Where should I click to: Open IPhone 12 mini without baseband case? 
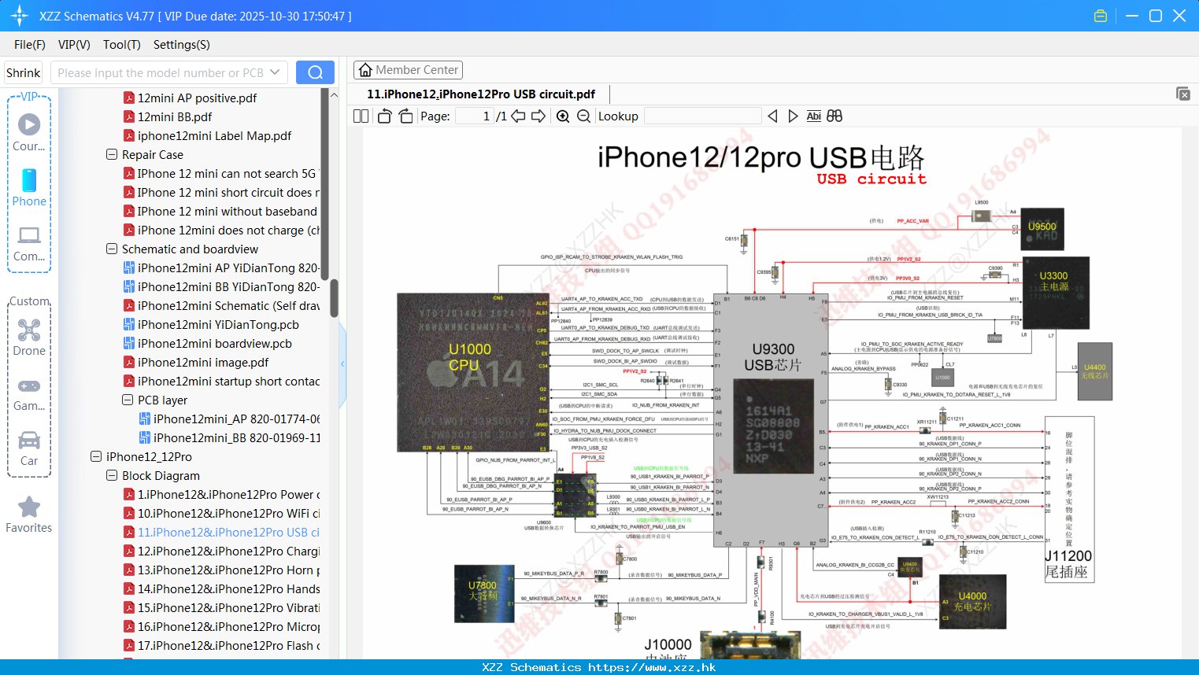(x=221, y=212)
